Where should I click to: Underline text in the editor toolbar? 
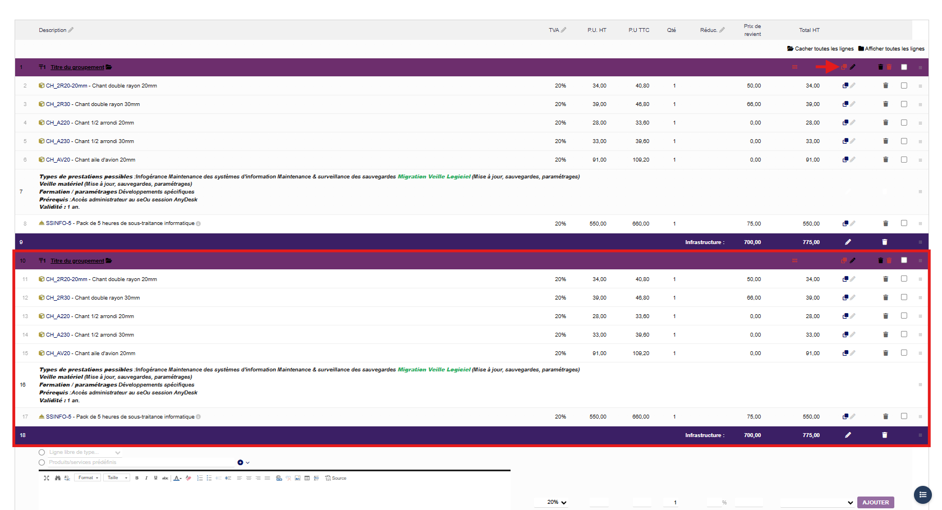coord(156,478)
